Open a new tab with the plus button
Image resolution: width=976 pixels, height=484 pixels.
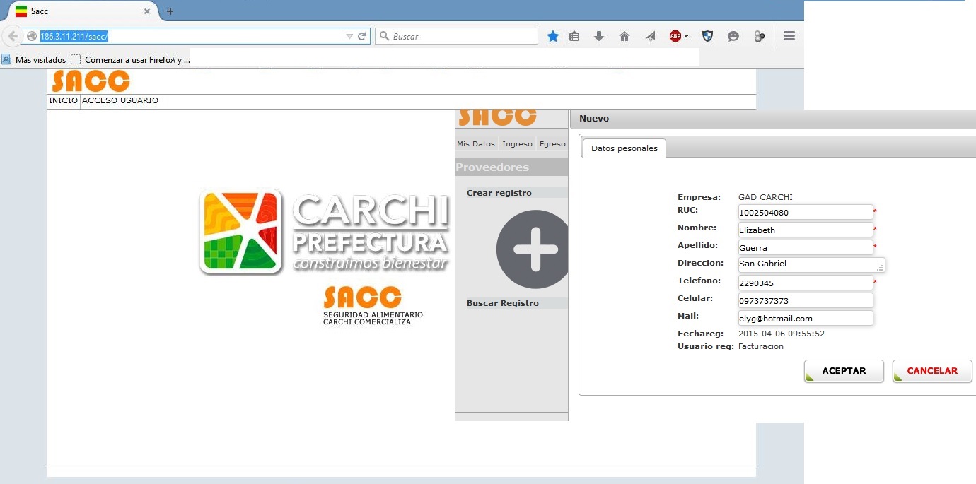click(170, 11)
